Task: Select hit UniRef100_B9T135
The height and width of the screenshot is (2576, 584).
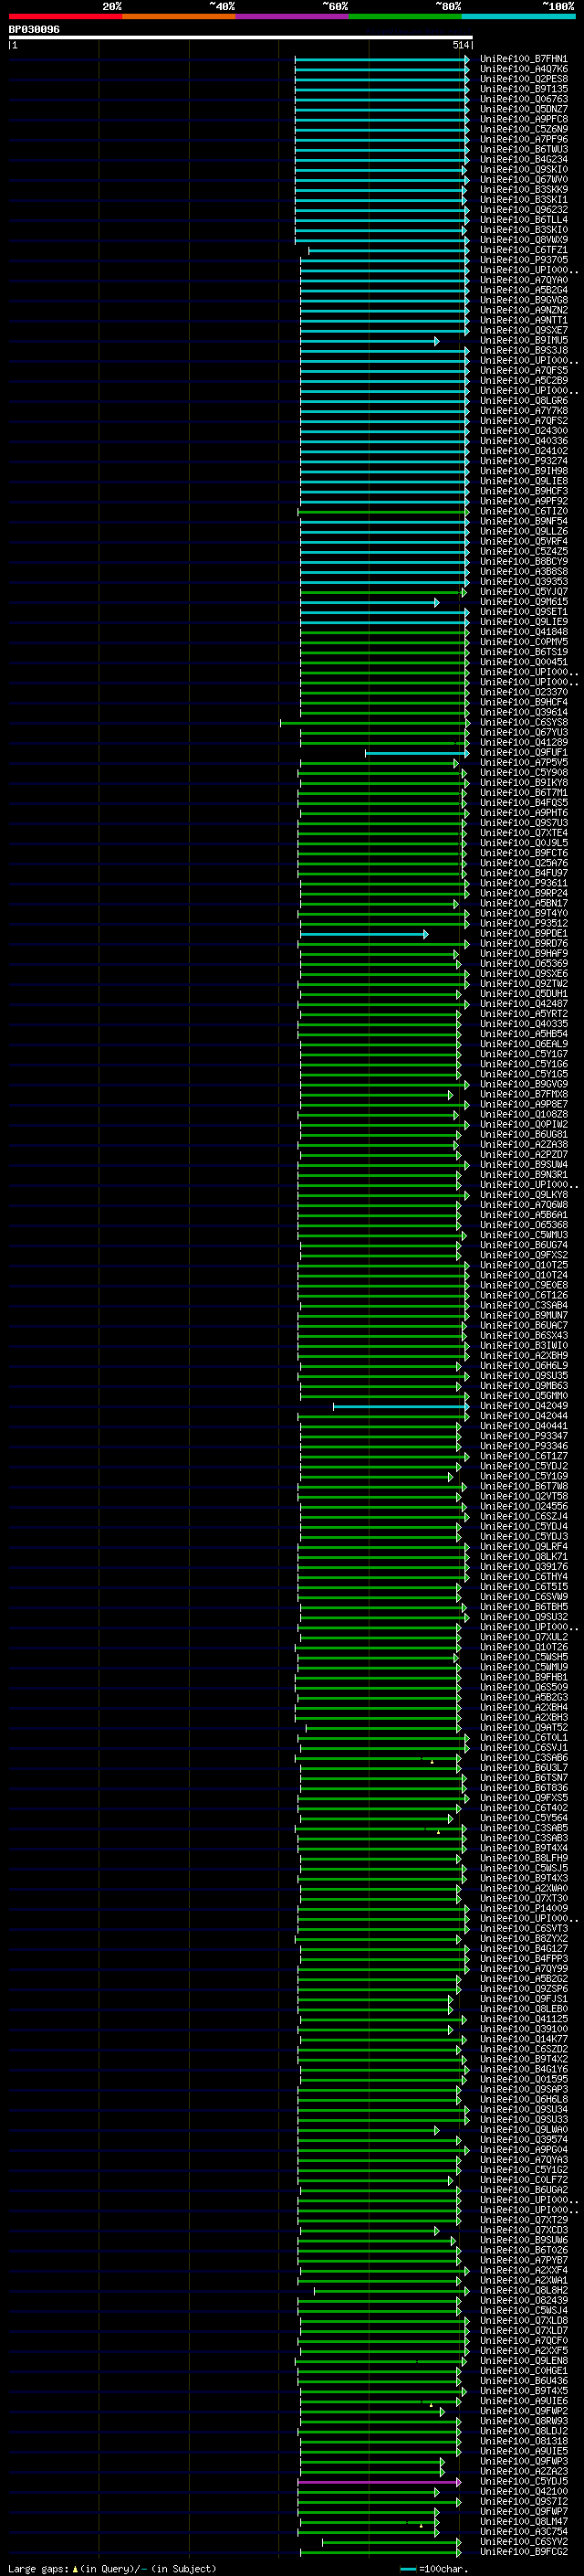Action: tap(523, 89)
